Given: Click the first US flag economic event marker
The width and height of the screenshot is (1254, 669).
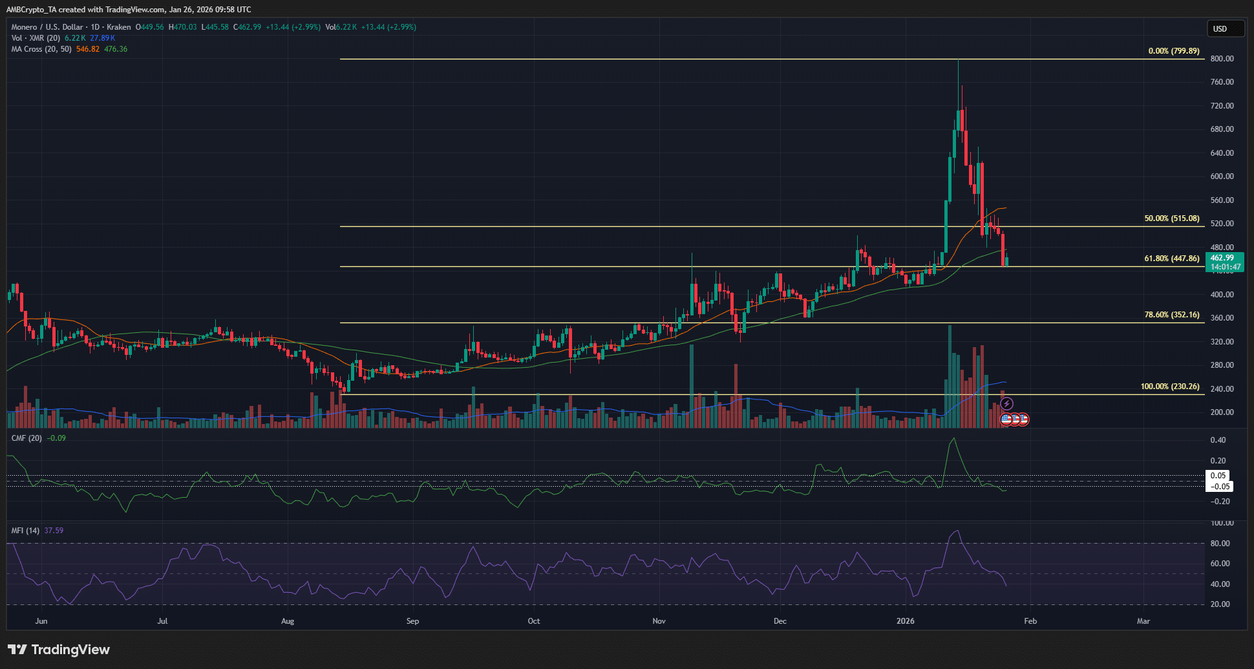Looking at the screenshot, I should click(x=1006, y=419).
